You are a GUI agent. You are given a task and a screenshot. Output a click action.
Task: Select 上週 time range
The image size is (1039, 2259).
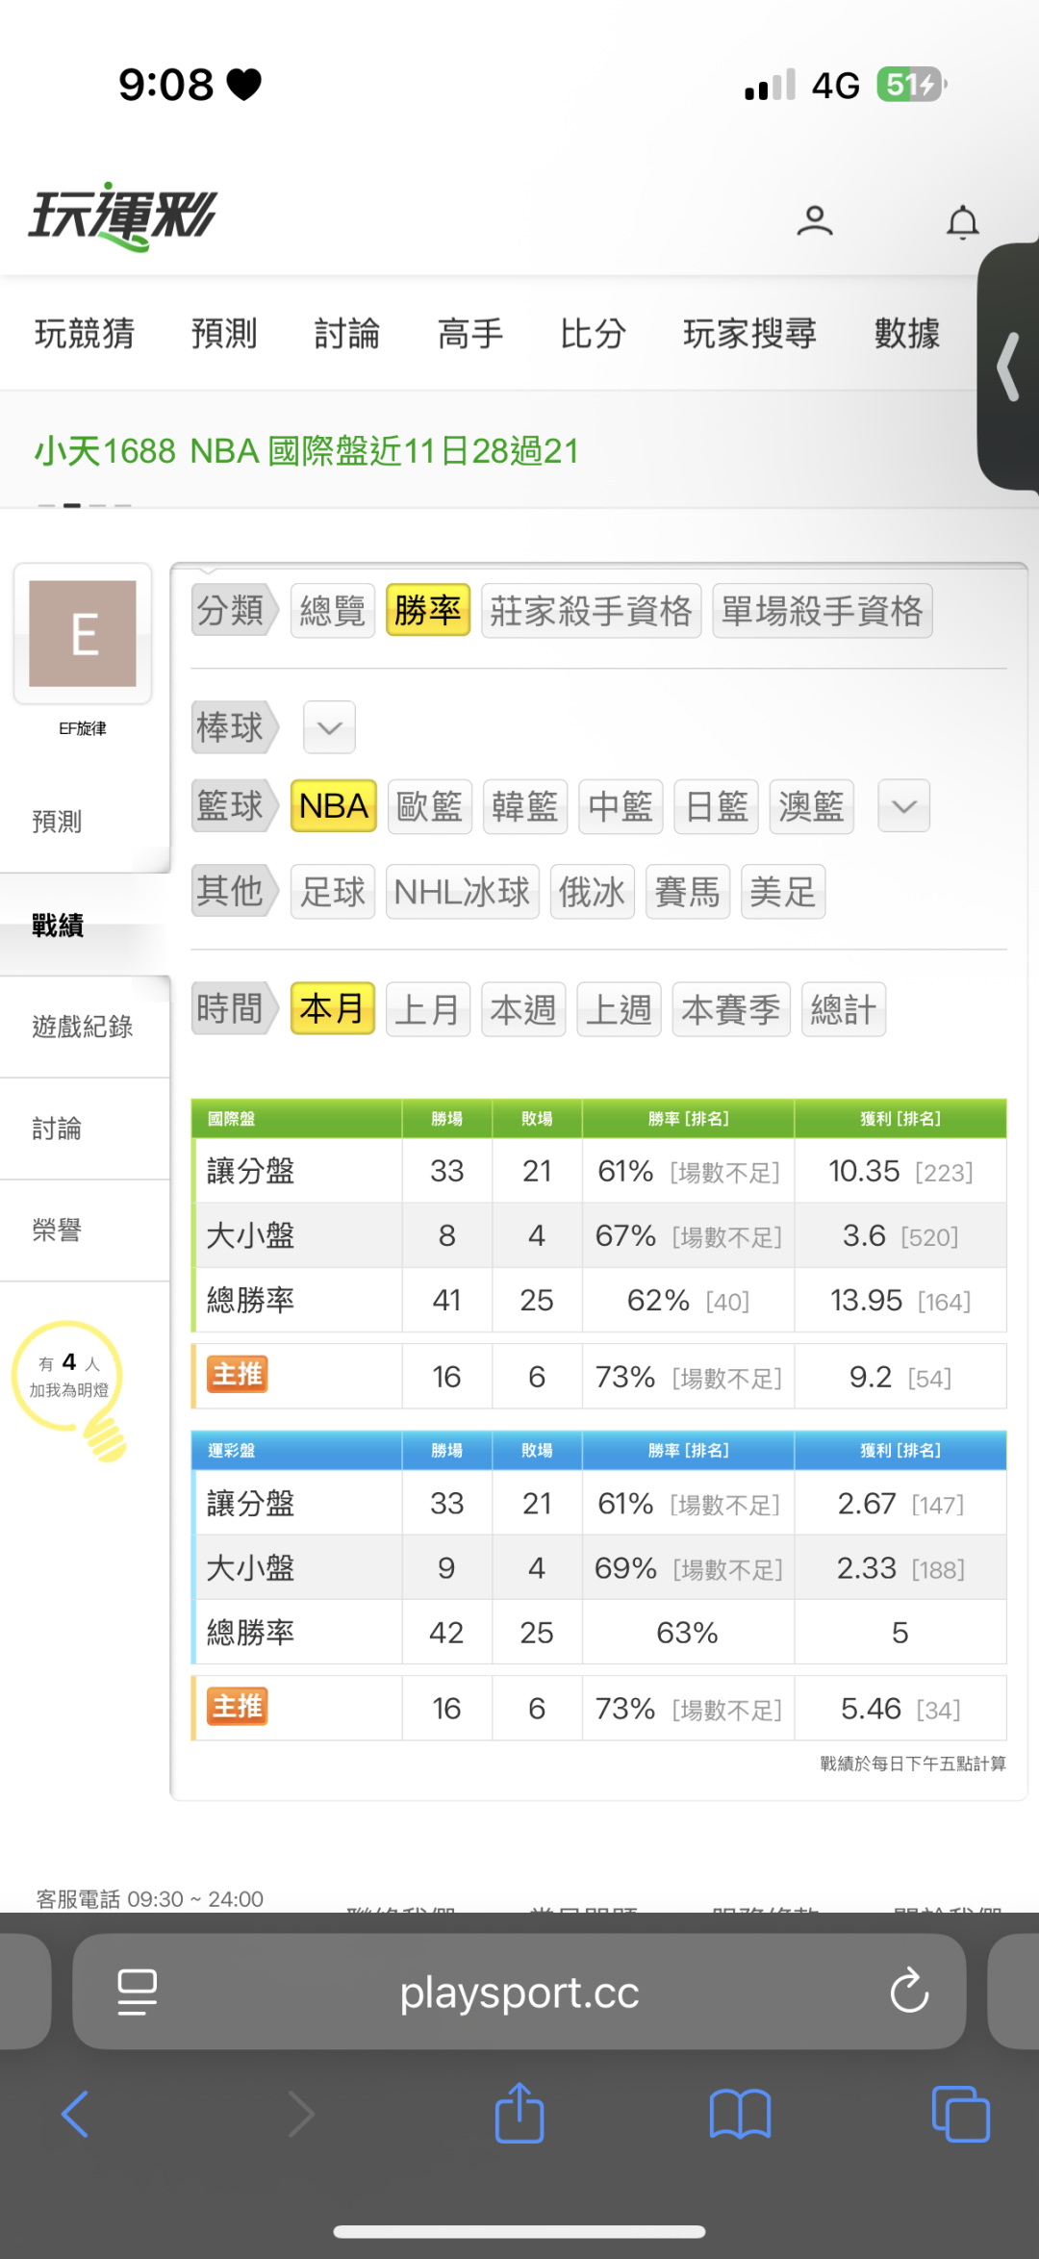tap(619, 1009)
